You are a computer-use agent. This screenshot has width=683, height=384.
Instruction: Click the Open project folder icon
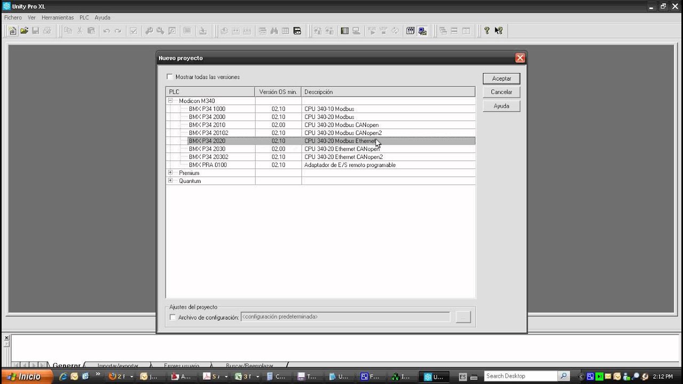click(x=24, y=31)
